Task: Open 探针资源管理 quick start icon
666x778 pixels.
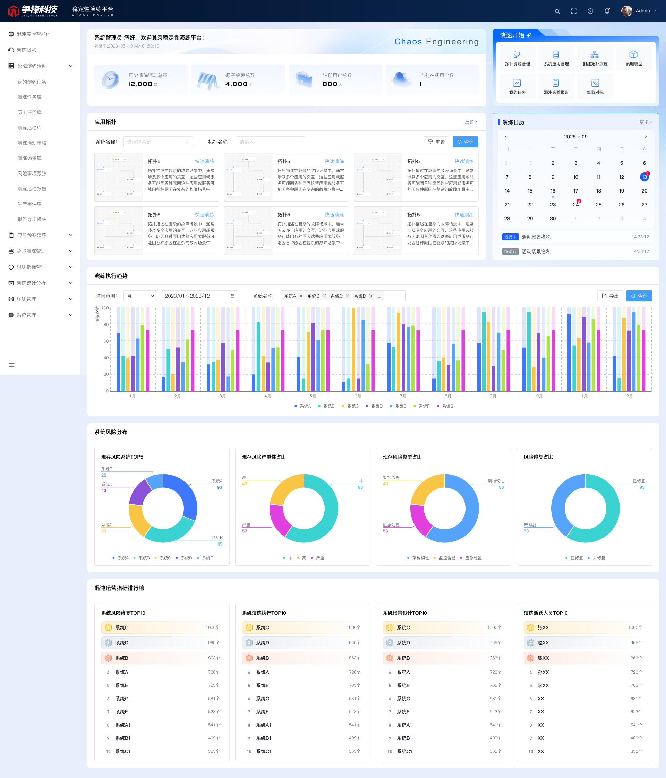Action: pos(517,58)
